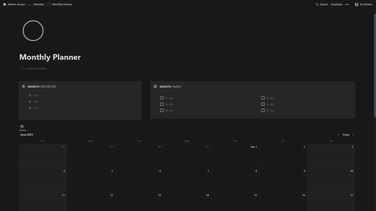
Task: Select the June 10 calendar day
Action: (331, 180)
